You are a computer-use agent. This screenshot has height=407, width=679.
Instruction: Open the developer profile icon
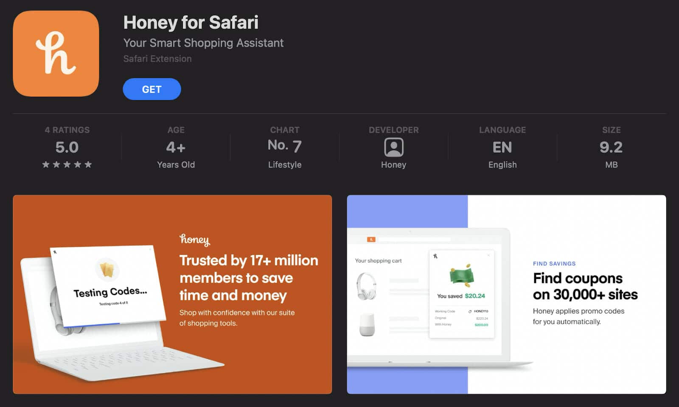[x=393, y=147]
